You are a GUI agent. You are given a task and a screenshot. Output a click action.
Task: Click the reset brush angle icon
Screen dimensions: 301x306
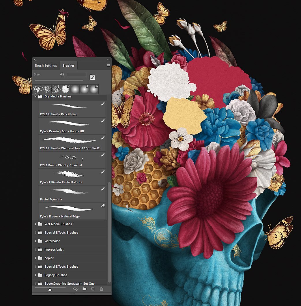(x=62, y=74)
